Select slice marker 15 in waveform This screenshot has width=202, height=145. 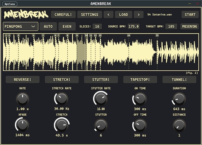click(157, 35)
